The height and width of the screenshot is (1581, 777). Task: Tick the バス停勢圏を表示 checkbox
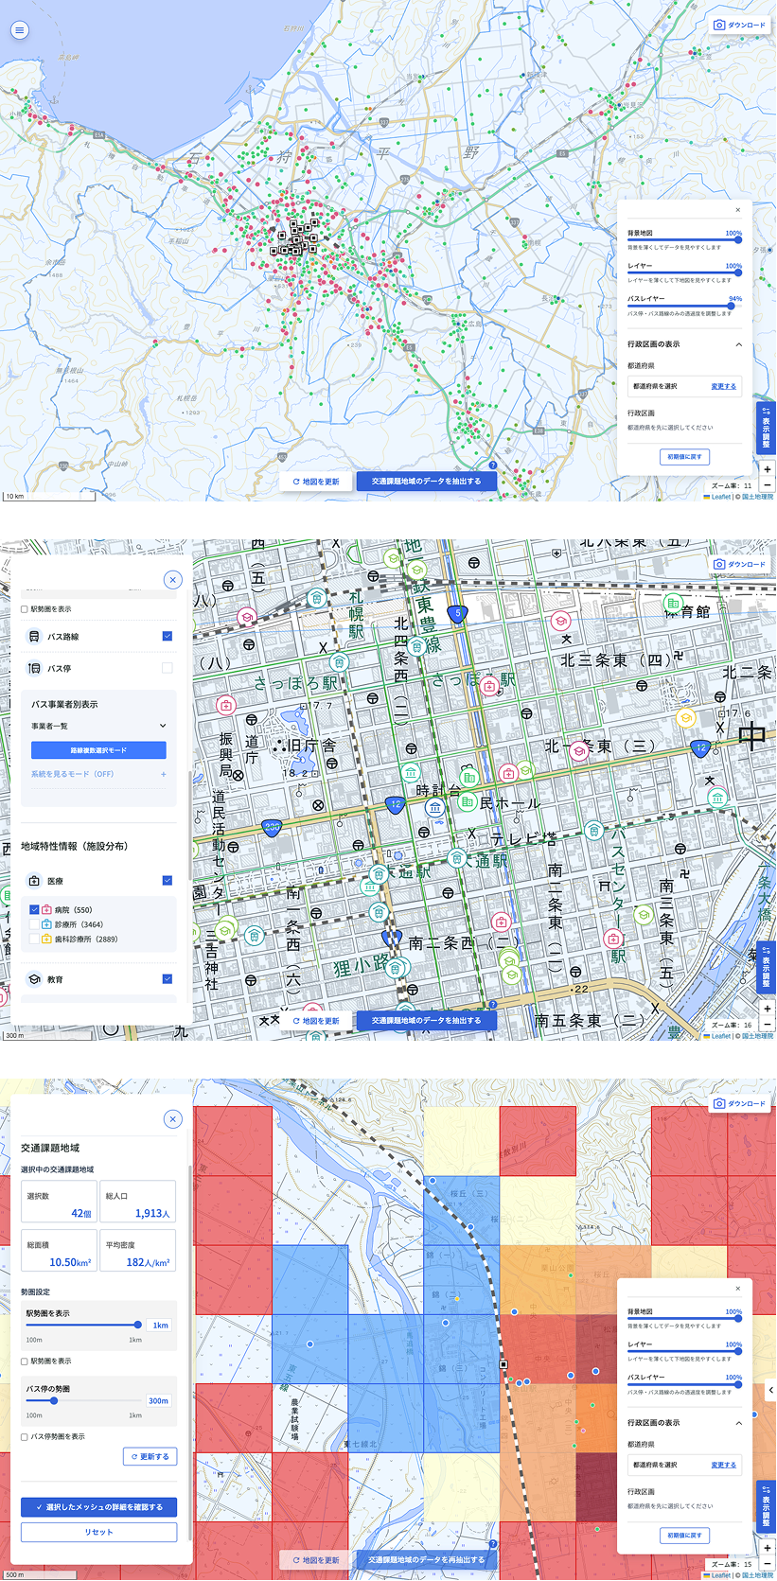click(25, 1436)
